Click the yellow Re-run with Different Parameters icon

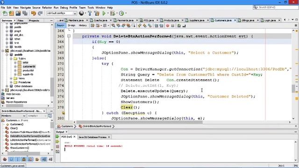click(x=57, y=141)
